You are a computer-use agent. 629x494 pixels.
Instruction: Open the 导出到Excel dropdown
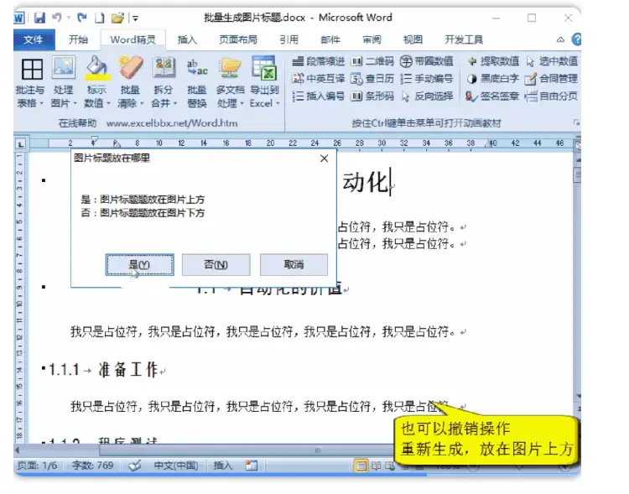[264, 83]
